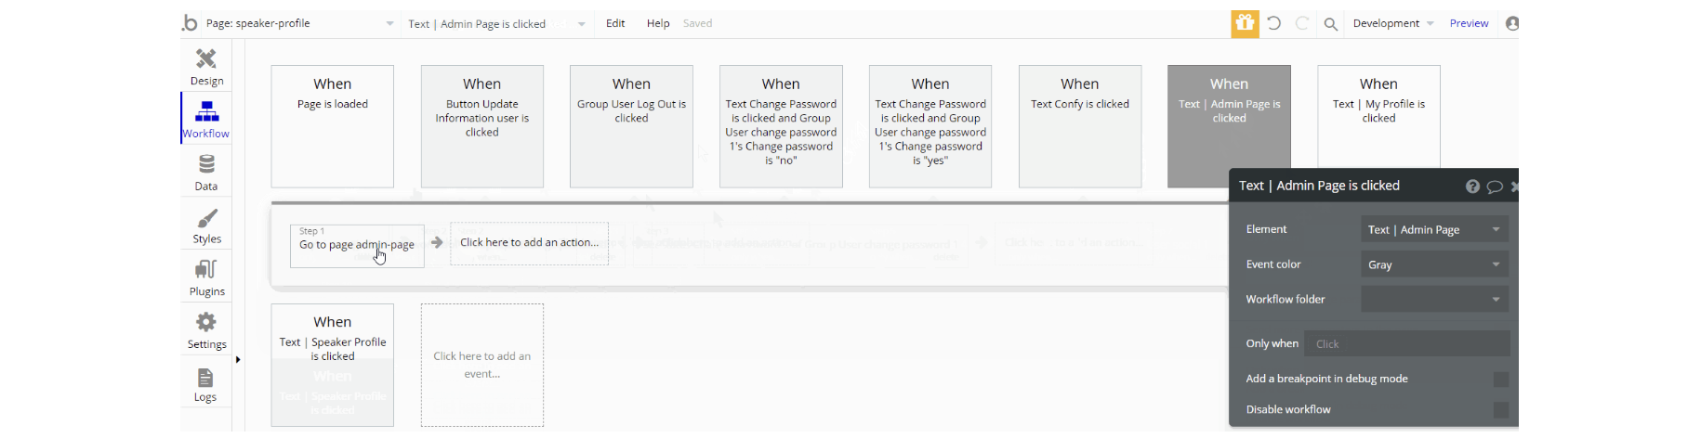The height and width of the screenshot is (438, 1701).
Task: Click the gift box icon
Action: (1245, 23)
